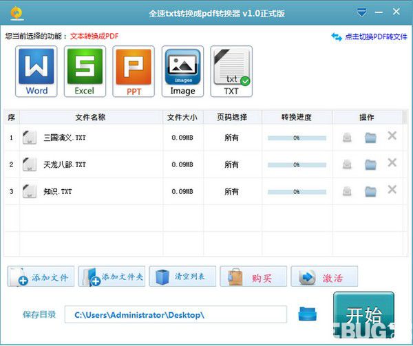Click file size of 天龙八部.TXT

coord(182,164)
